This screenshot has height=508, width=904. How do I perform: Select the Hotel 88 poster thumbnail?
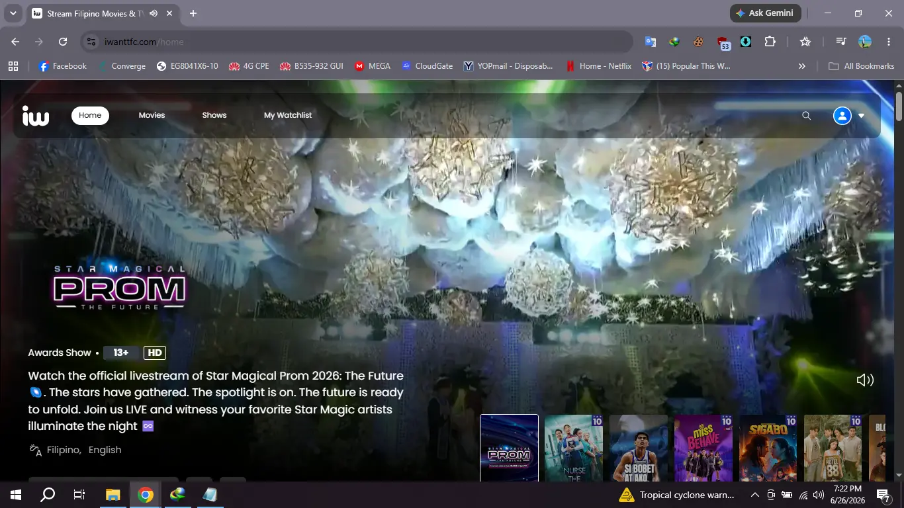[833, 448]
